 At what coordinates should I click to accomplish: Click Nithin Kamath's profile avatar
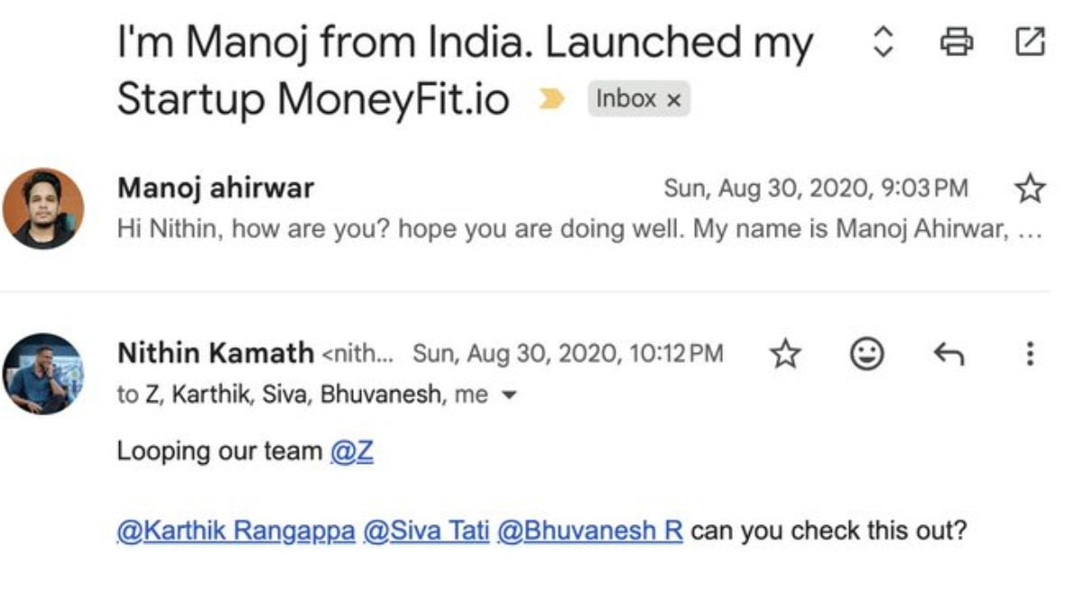(x=48, y=375)
